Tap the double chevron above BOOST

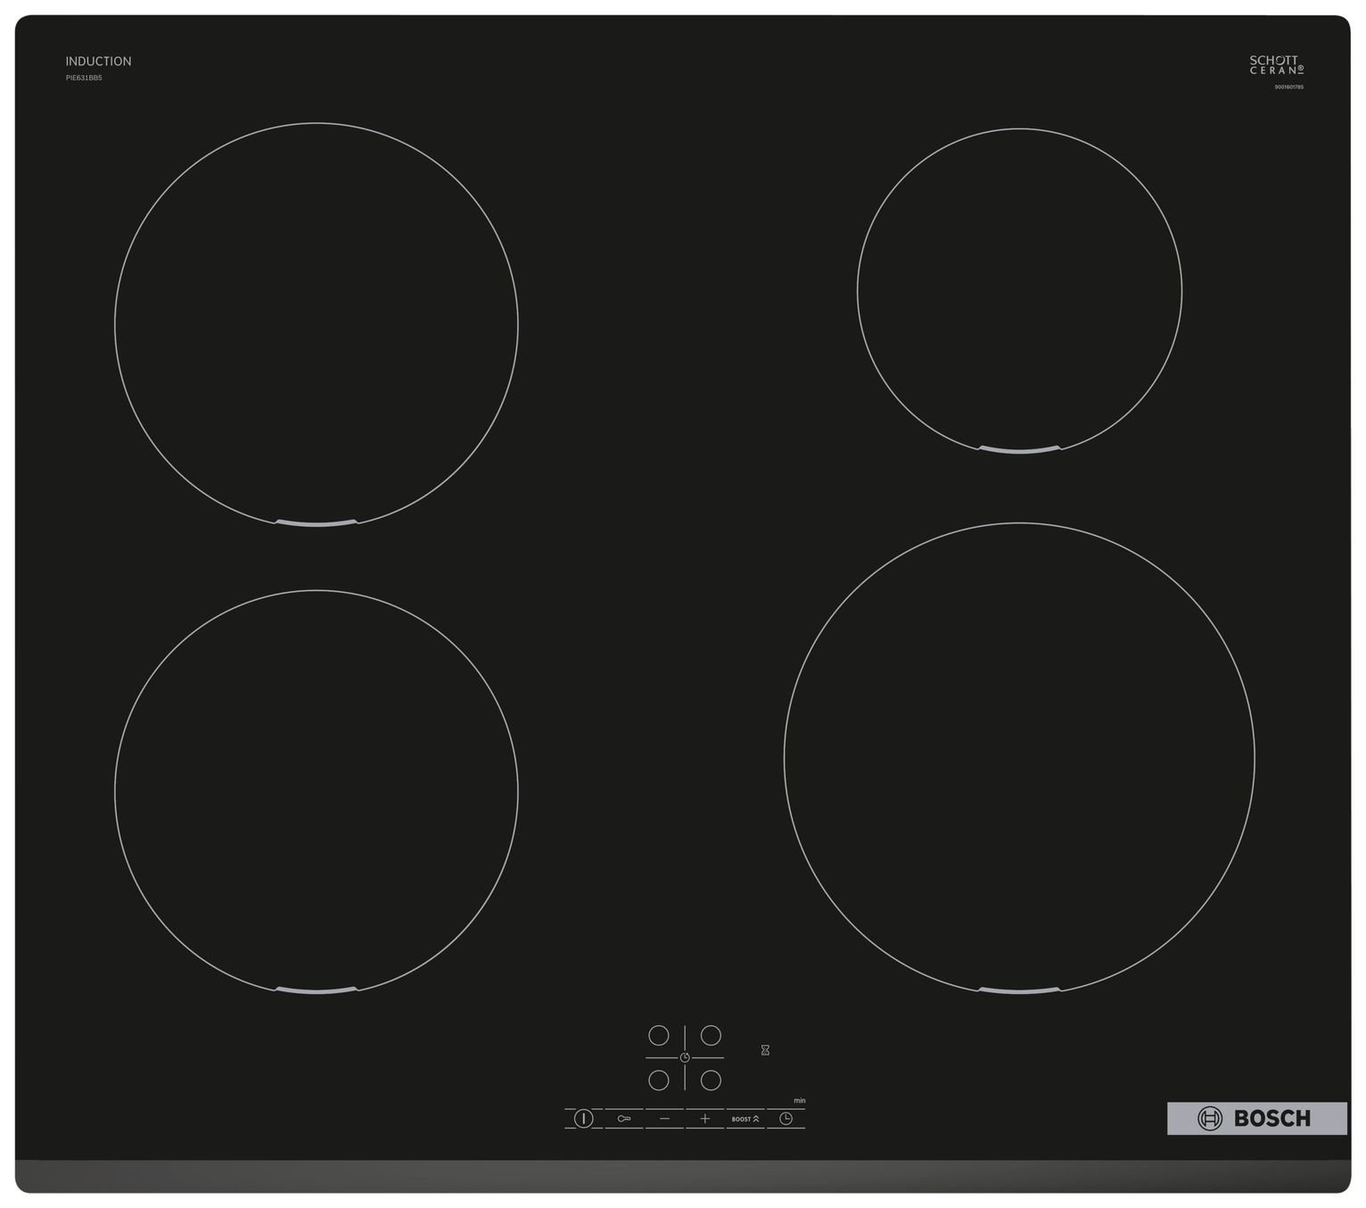pyautogui.click(x=755, y=1119)
